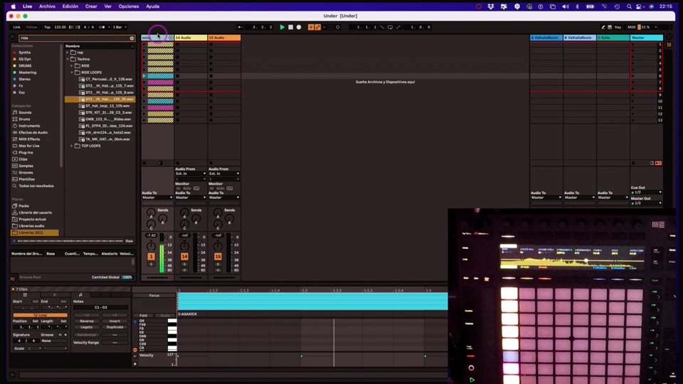Viewport: 683px width, 384px height.
Task: Open the Instruments category
Action: 28,126
